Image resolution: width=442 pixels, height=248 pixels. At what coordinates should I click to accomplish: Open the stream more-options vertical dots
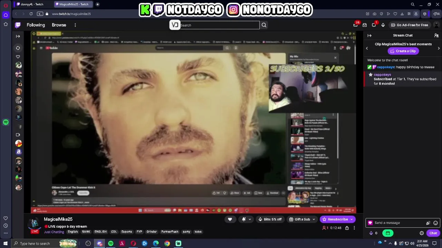354,228
